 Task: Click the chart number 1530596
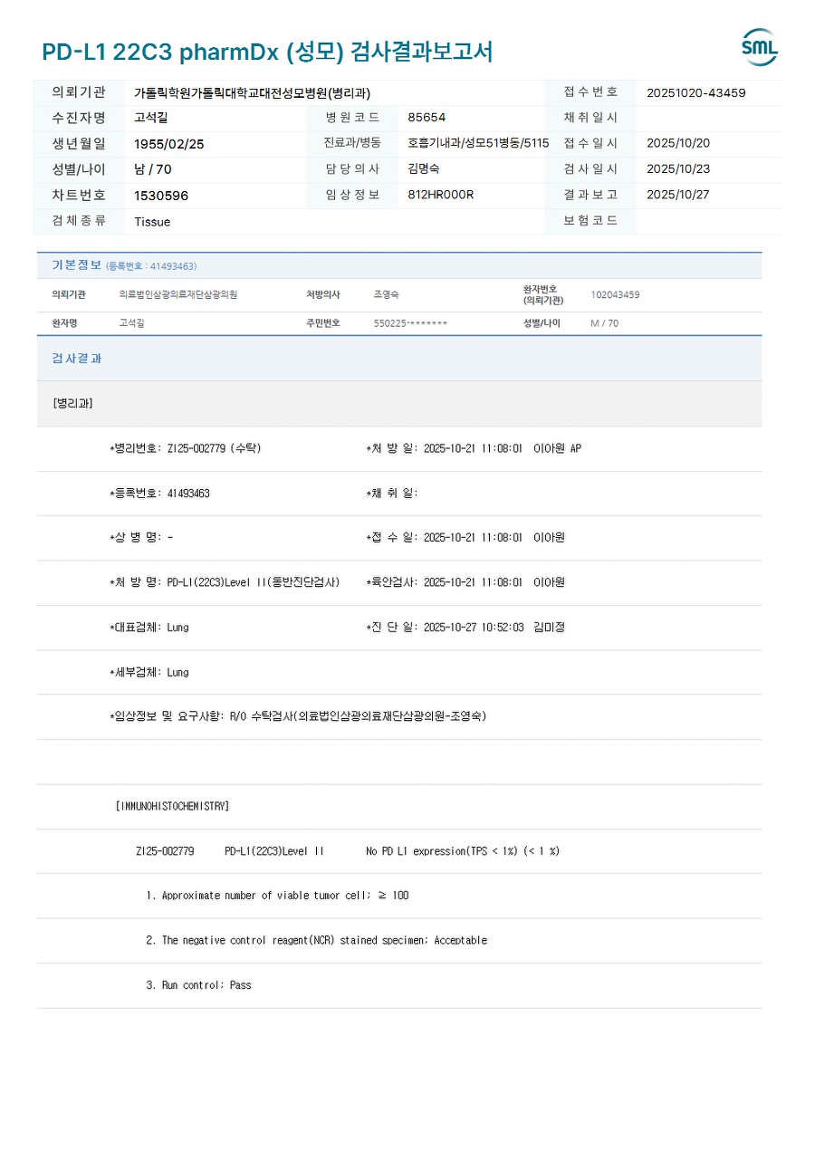(161, 196)
